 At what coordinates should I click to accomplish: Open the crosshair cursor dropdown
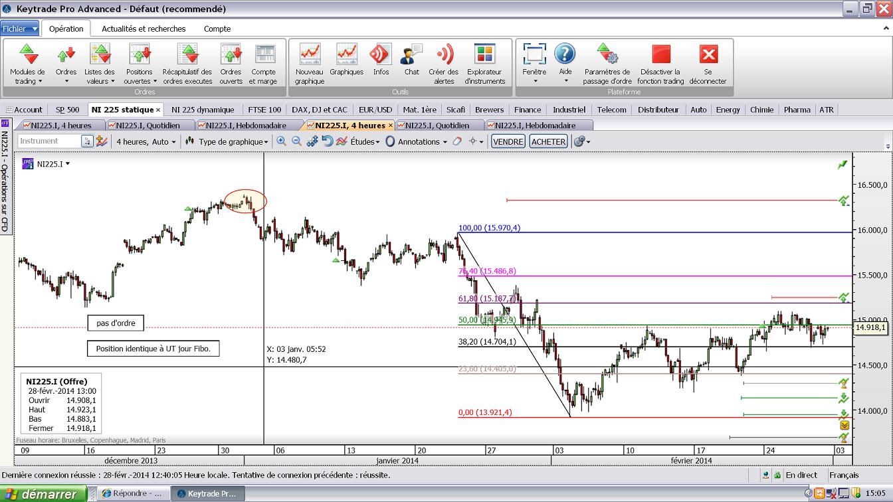(x=475, y=141)
